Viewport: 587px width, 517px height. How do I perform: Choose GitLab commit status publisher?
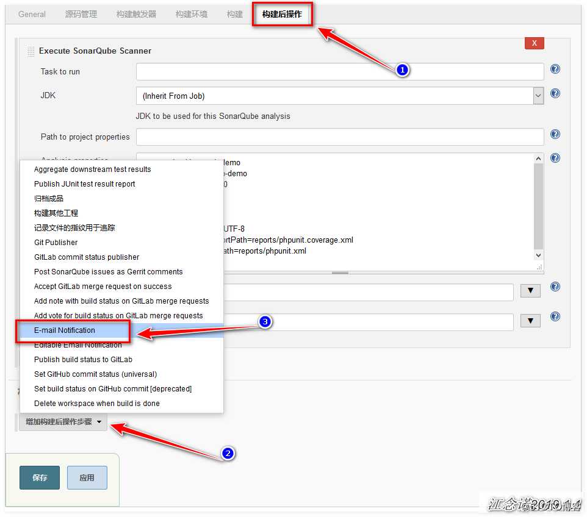tap(121, 257)
